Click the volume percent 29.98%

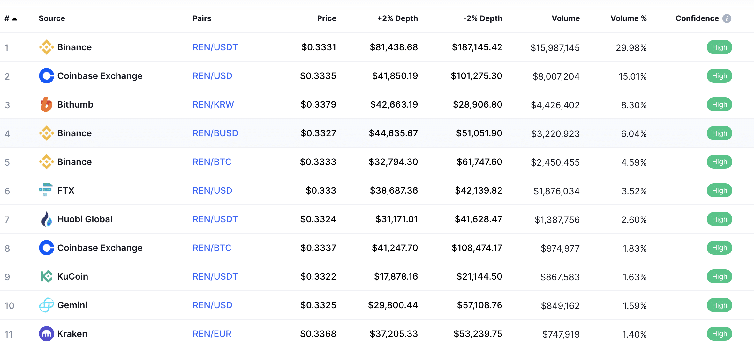(x=631, y=48)
